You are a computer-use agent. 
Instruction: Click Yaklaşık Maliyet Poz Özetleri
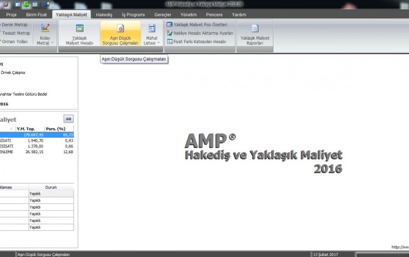coord(200,25)
